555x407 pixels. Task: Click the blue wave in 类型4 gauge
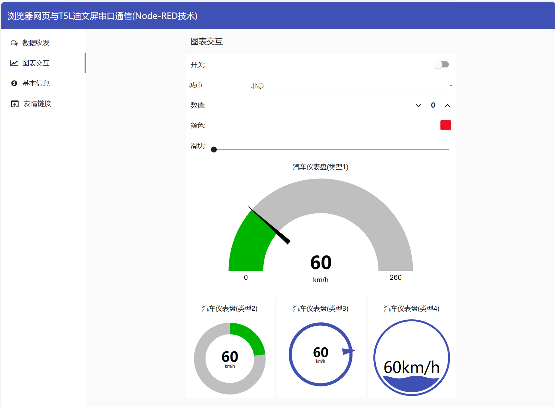coord(411,384)
